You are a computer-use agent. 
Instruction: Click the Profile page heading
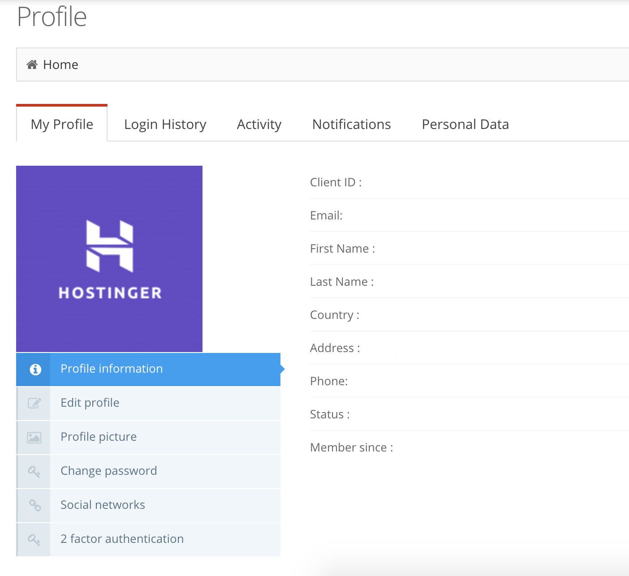click(52, 17)
